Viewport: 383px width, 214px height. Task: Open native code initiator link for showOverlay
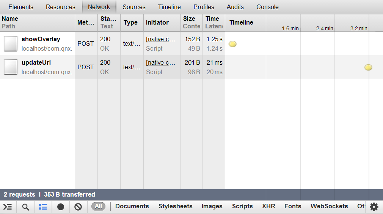click(160, 39)
